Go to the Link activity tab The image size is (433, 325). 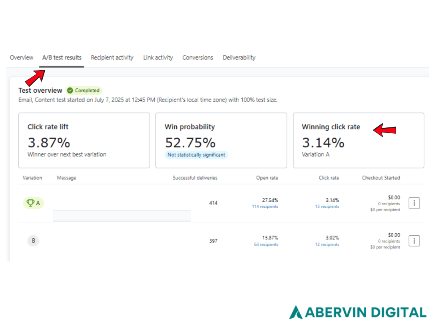pyautogui.click(x=158, y=58)
